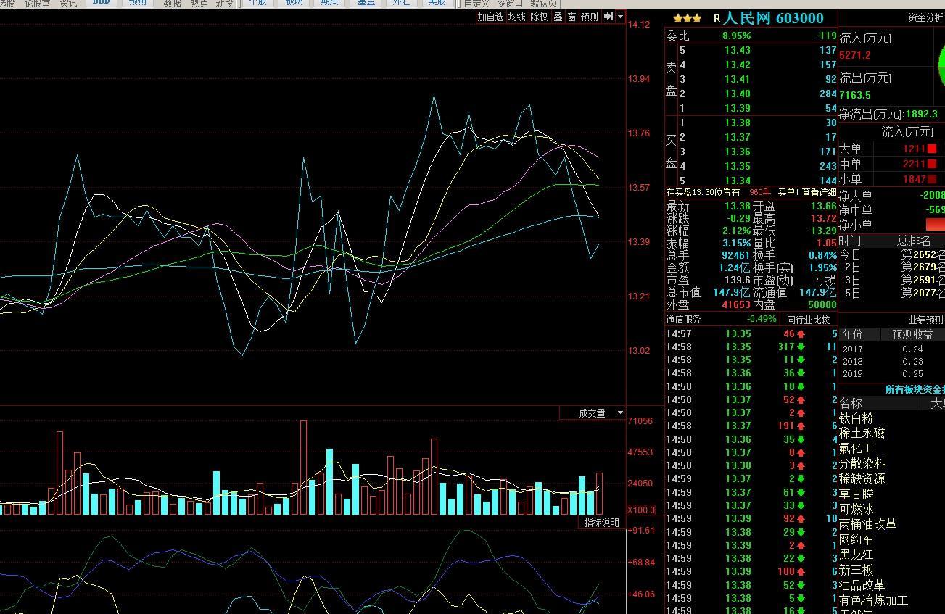The width and height of the screenshot is (945, 614).
Task: Click the red square beside 小单 1847
Action: (x=932, y=179)
